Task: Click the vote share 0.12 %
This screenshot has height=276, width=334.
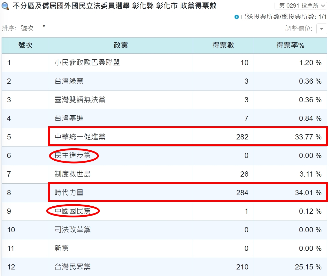Action: (x=310, y=211)
